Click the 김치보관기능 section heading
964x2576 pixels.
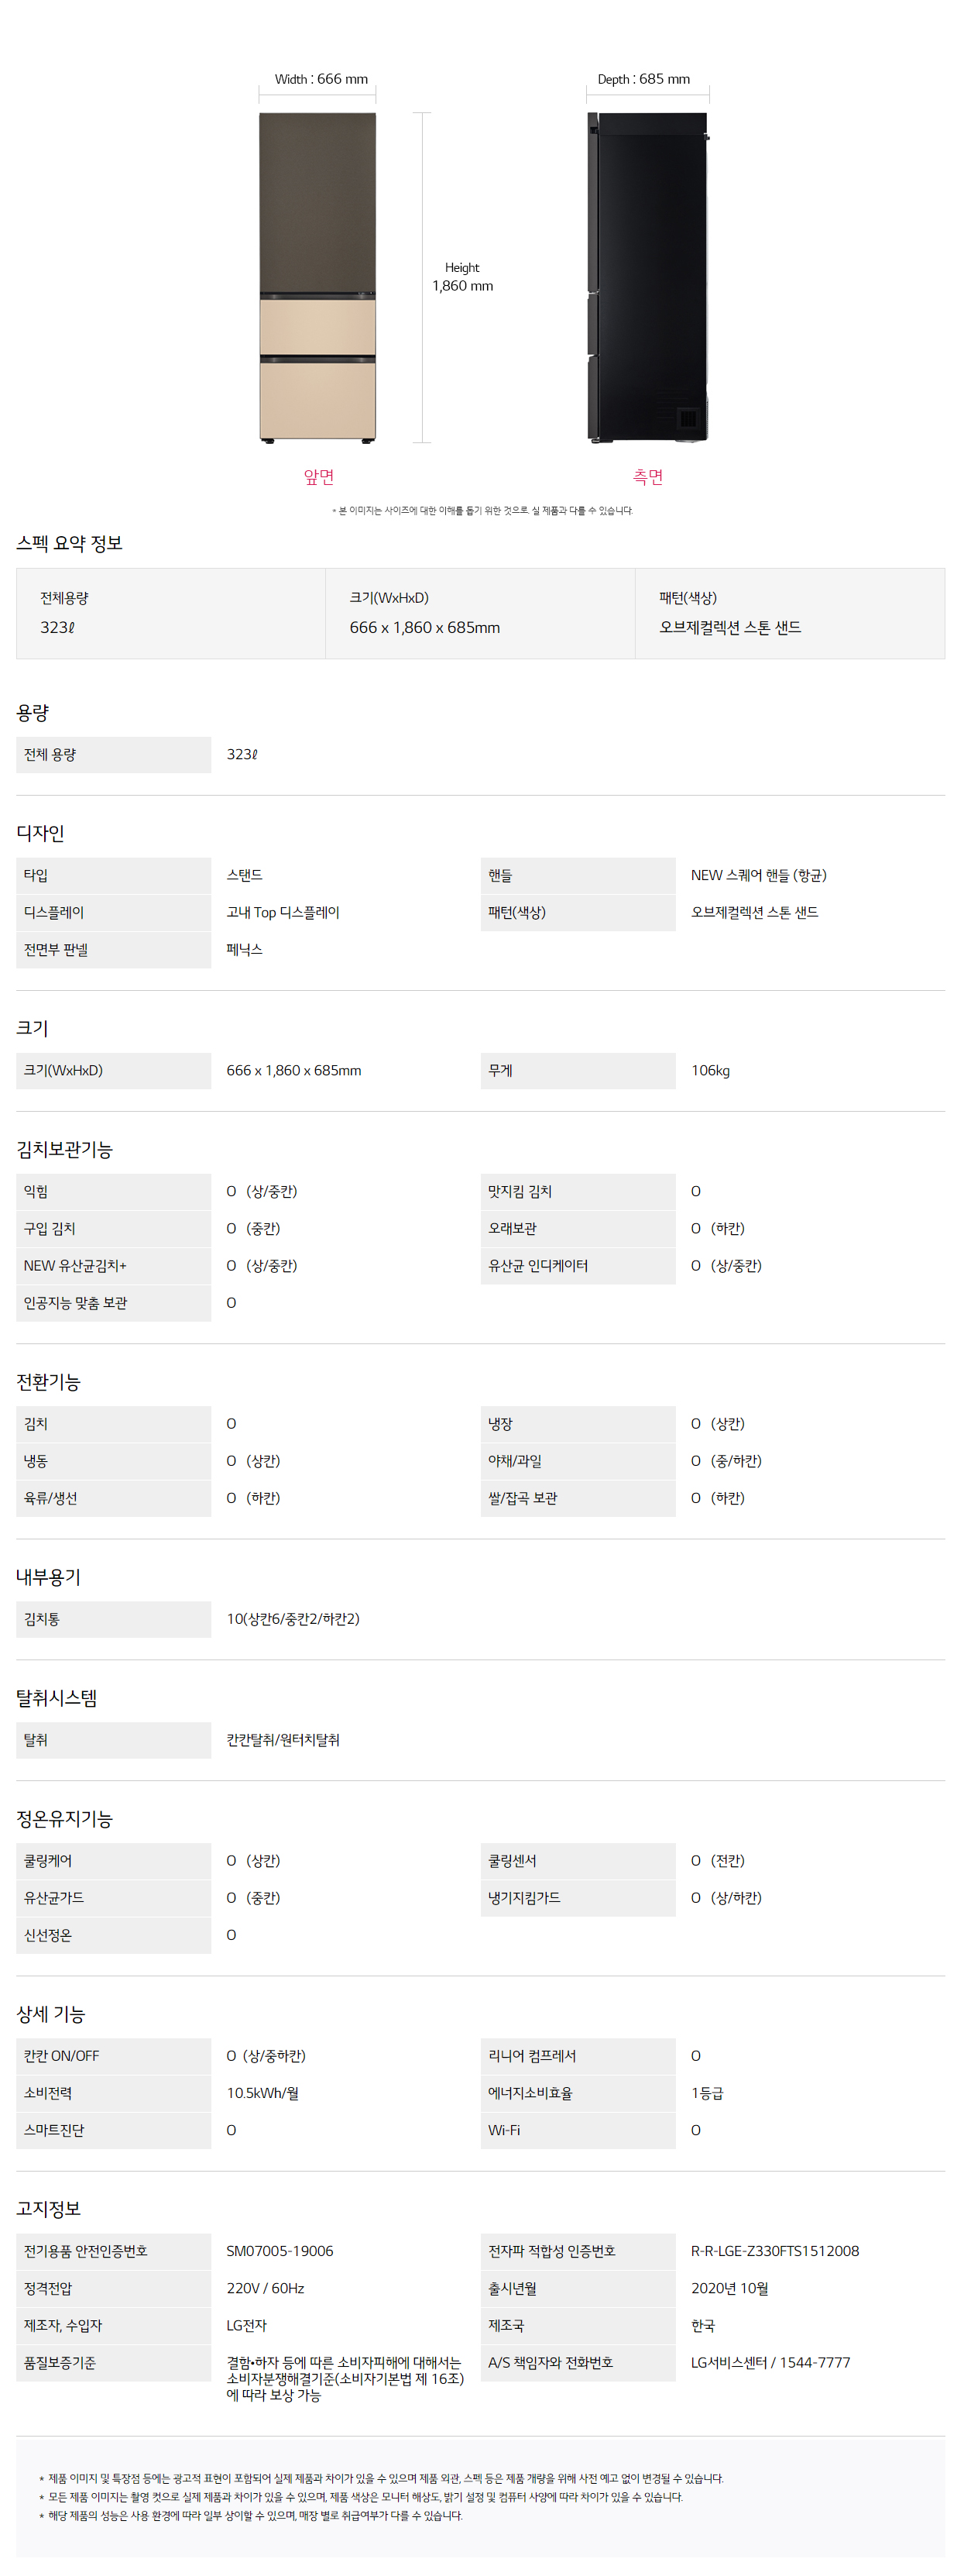pyautogui.click(x=64, y=1149)
